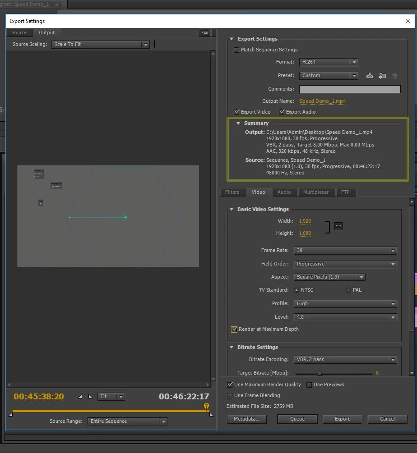Open the Preset Custom dropdown
Image resolution: width=417 pixels, height=453 pixels.
(x=329, y=76)
